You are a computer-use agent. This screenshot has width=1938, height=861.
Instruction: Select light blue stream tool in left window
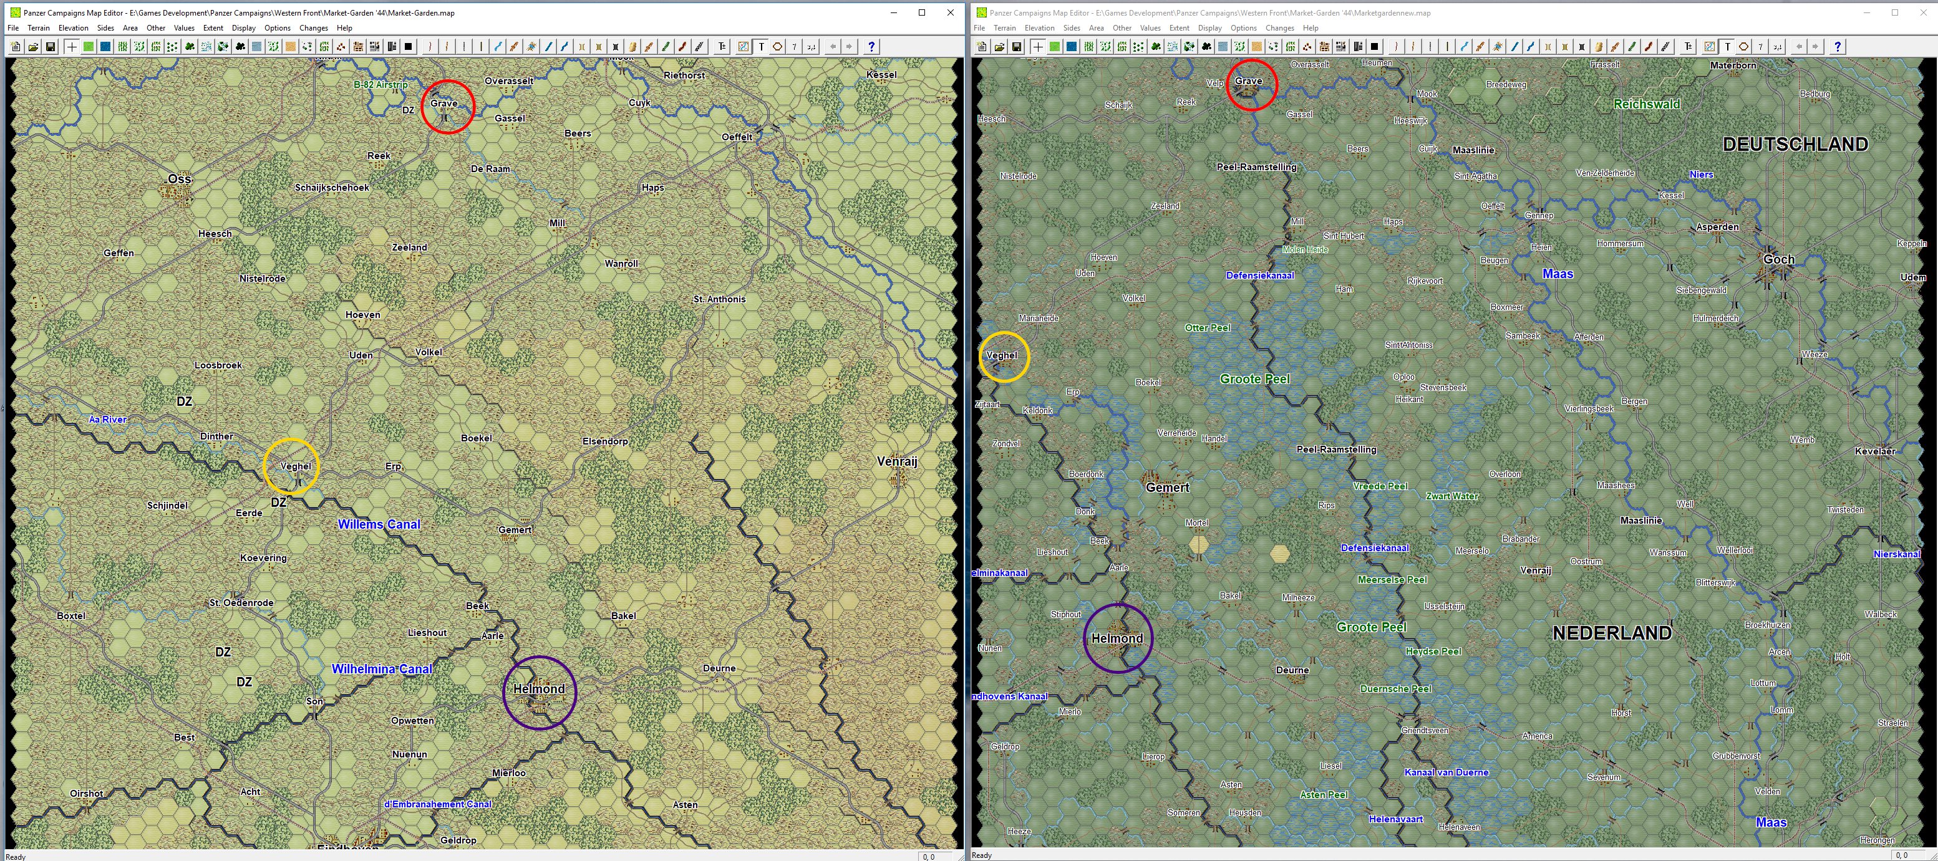click(x=498, y=47)
